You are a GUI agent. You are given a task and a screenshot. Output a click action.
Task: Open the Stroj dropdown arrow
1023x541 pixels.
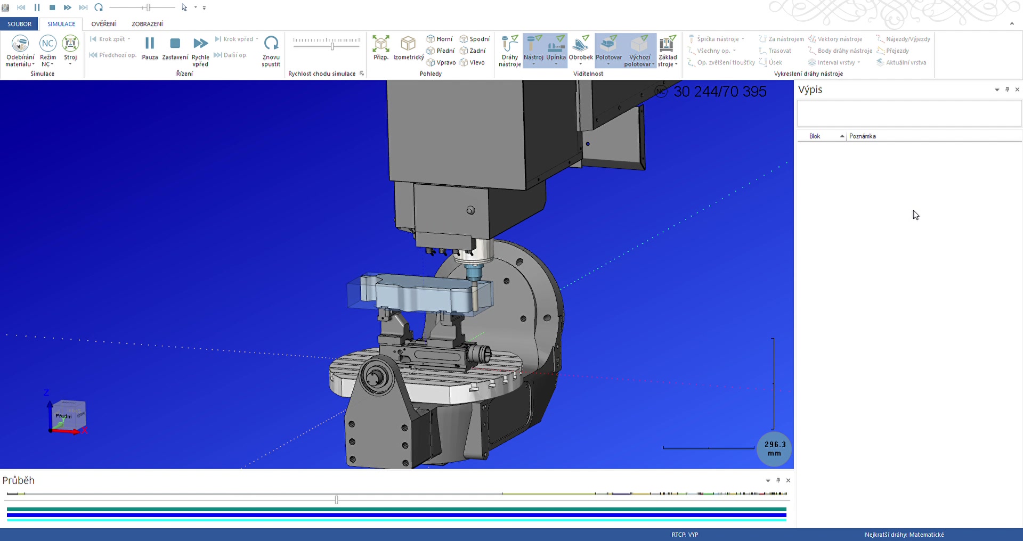point(70,64)
